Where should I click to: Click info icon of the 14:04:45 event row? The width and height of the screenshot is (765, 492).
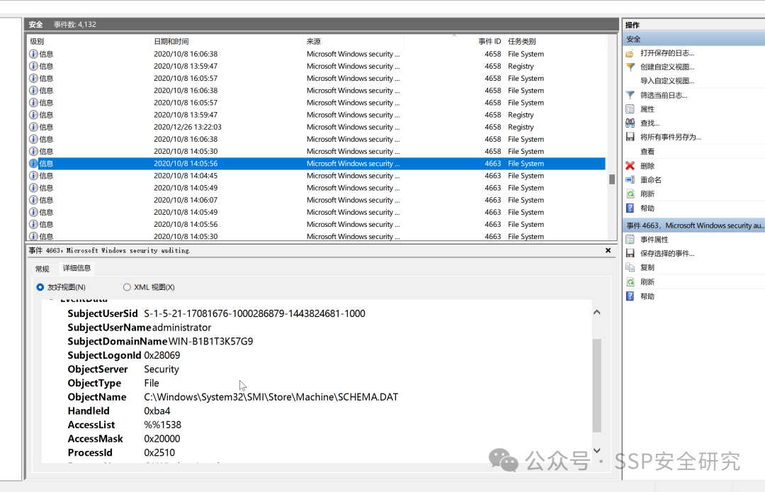tap(33, 176)
